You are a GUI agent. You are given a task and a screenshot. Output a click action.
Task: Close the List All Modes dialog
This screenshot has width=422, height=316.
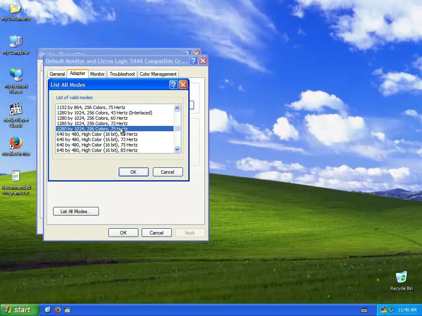tap(183, 85)
